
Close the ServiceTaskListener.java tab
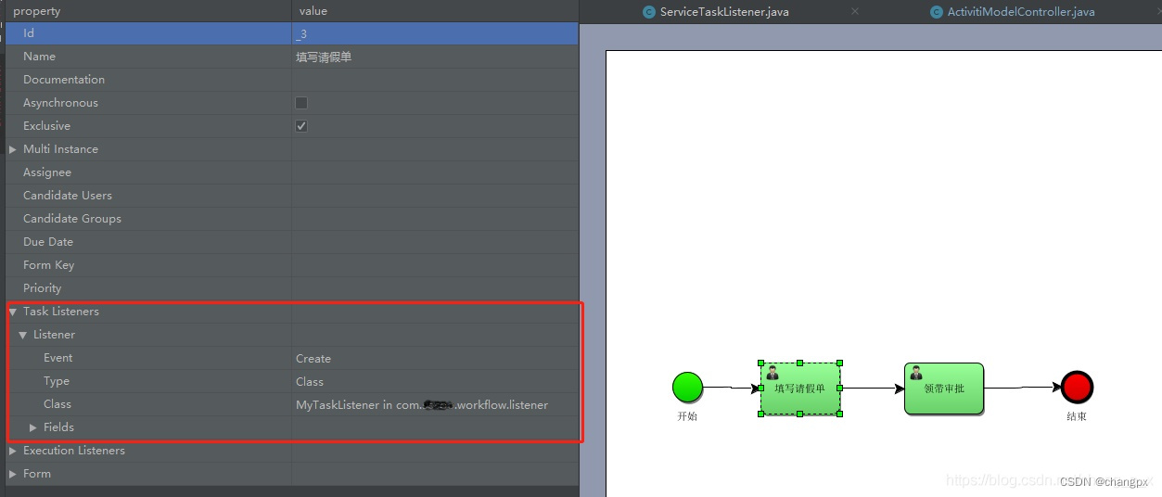click(855, 11)
